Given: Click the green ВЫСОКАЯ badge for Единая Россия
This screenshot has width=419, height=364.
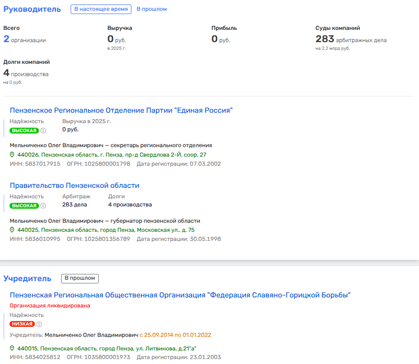Looking at the screenshot, I should click(x=24, y=130).
